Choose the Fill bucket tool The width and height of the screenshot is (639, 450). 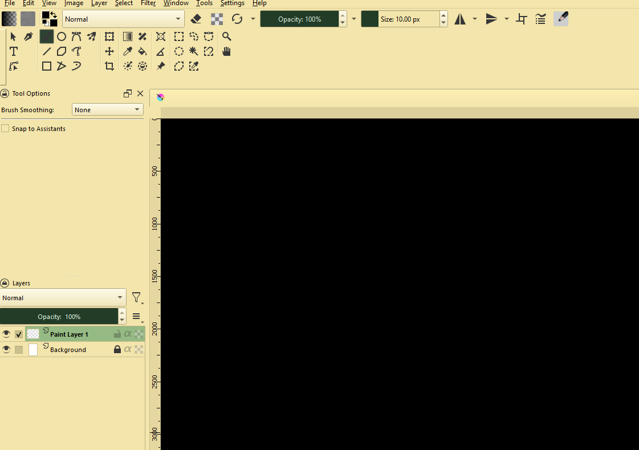point(143,51)
